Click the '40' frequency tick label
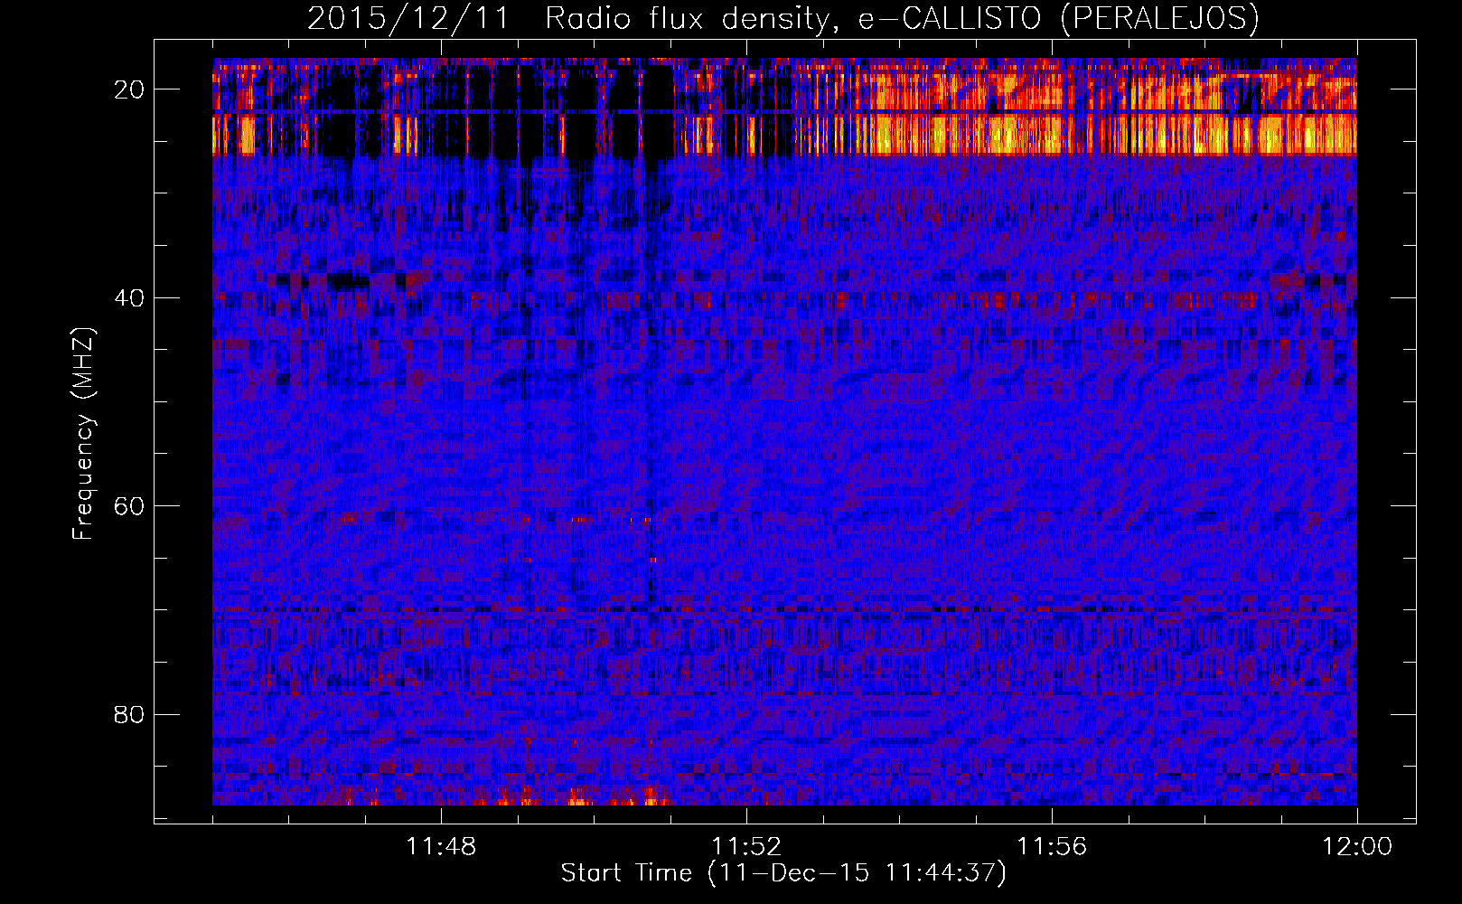The height and width of the screenshot is (904, 1462). point(130,298)
